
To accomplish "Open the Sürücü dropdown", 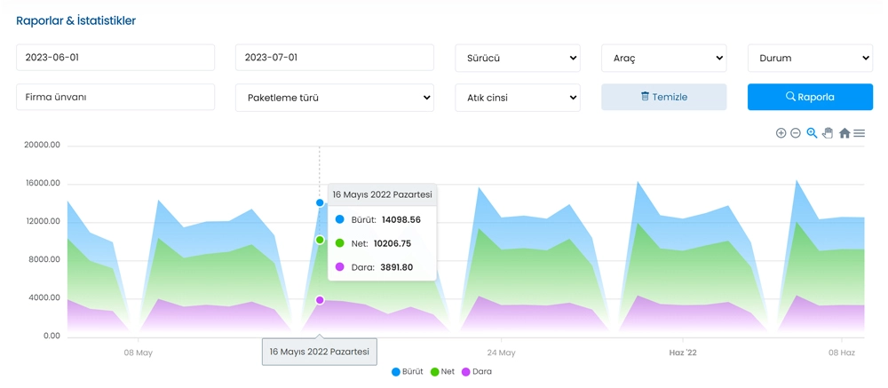I will [x=518, y=58].
